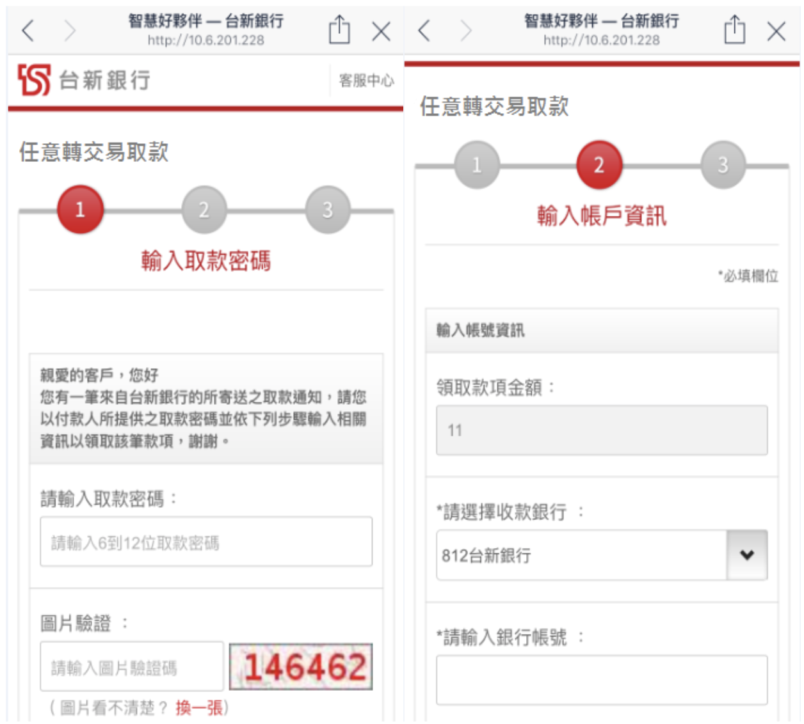Select step 1 circle in the right panel
804x724 pixels.
pyautogui.click(x=477, y=164)
